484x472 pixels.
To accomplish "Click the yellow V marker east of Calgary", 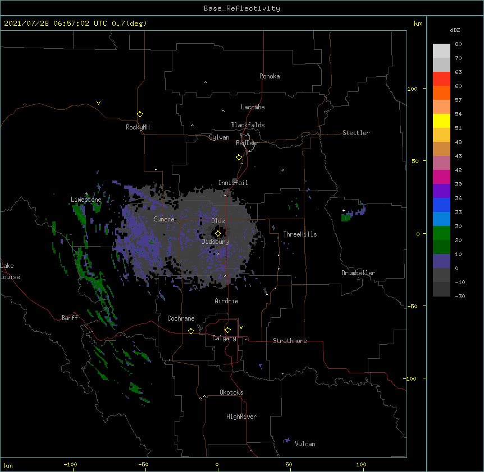I will point(241,327).
